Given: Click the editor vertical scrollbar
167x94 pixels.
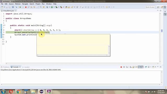Looking at the screenshot, I should tap(160, 37).
